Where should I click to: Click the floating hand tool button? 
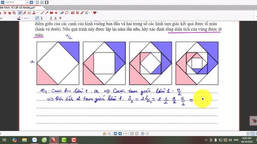254,121
